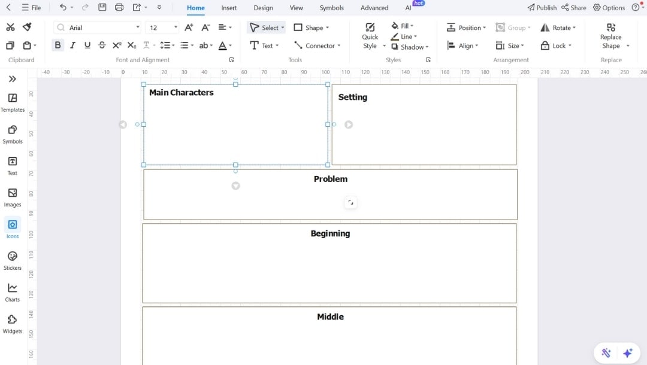Screen dimensions: 647x365
Task: Open the Insert tab
Action: [x=229, y=7]
